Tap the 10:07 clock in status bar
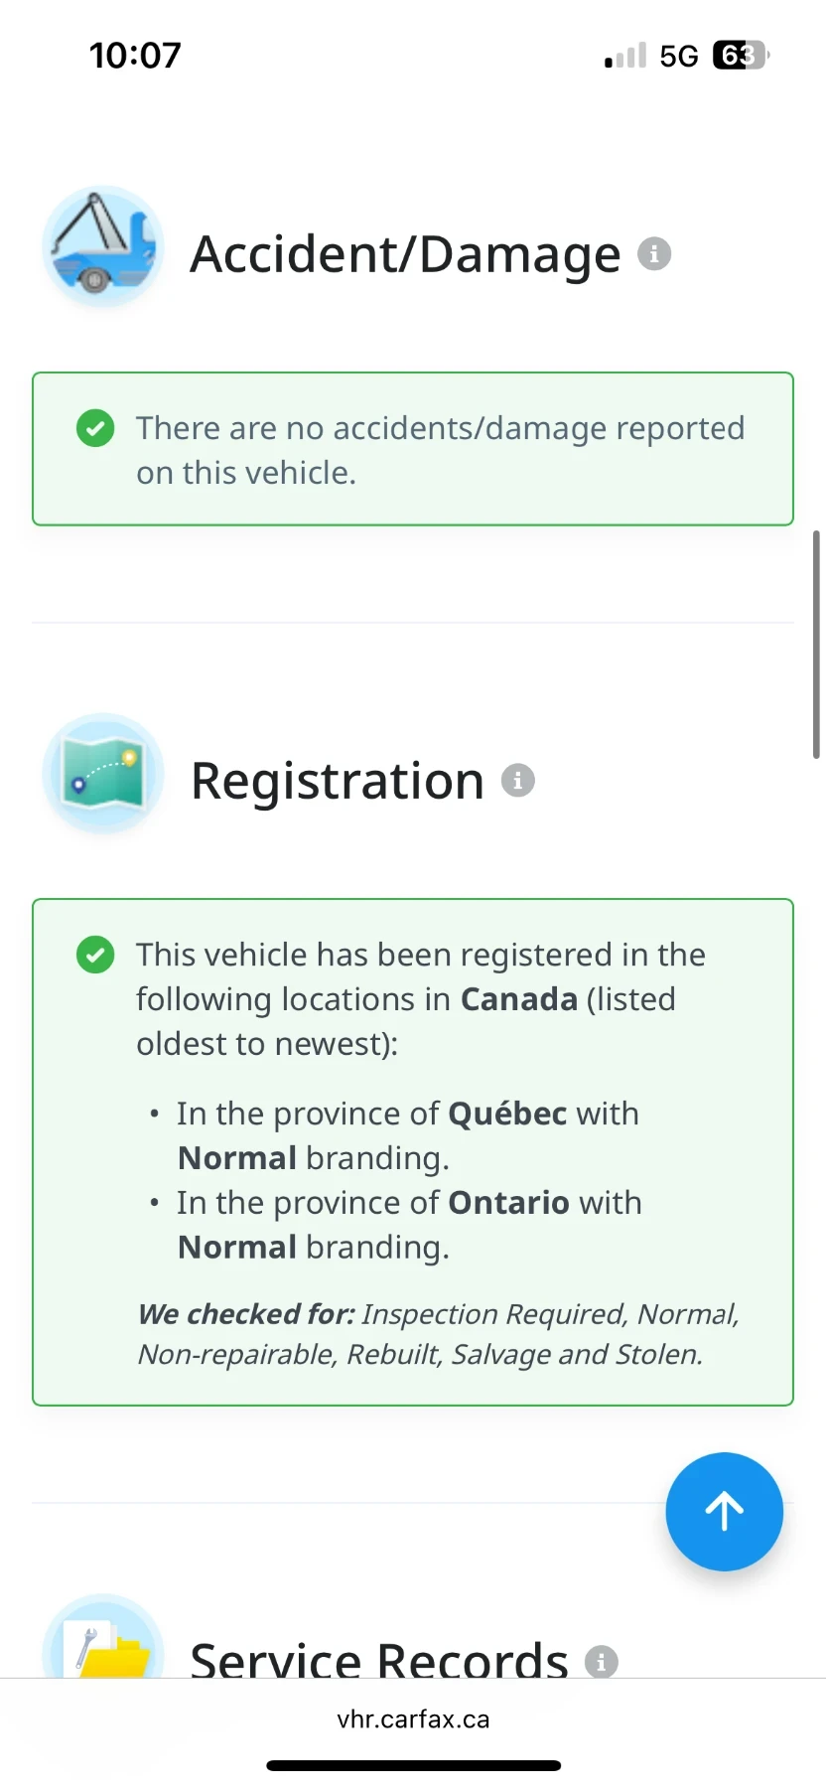This screenshot has width=826, height=1788. [135, 56]
